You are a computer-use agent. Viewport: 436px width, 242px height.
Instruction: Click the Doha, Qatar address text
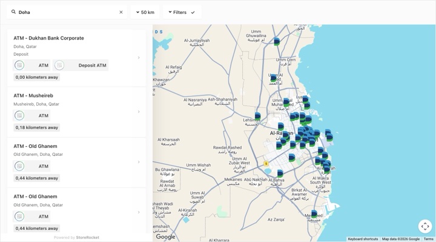(x=25, y=47)
